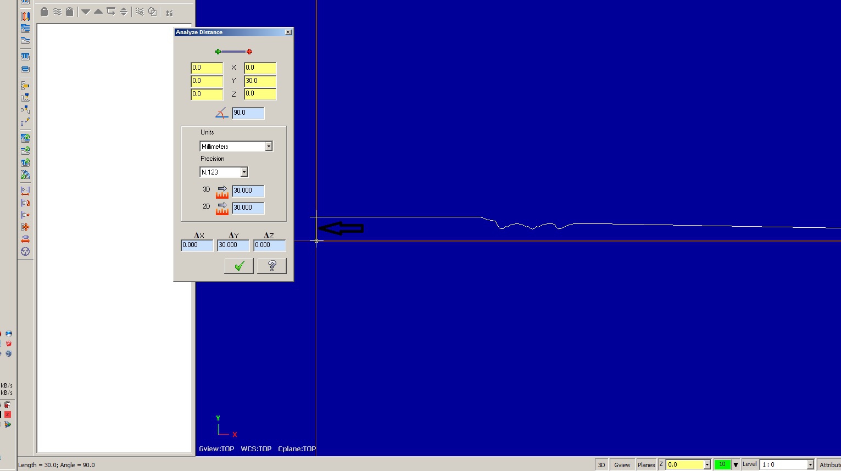Open the Precision N.123 dropdown
The image size is (841, 471).
coord(244,172)
